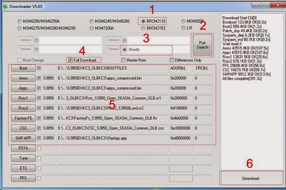Viewport: 286px width, 190px height.
Task: Click the Rsrc2 file button
Action: pos(23,108)
